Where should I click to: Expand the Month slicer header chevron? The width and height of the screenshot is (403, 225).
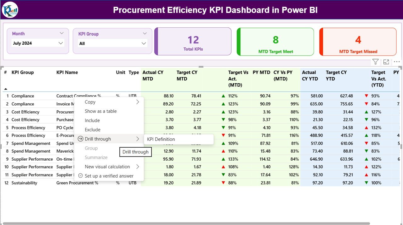(x=62, y=33)
